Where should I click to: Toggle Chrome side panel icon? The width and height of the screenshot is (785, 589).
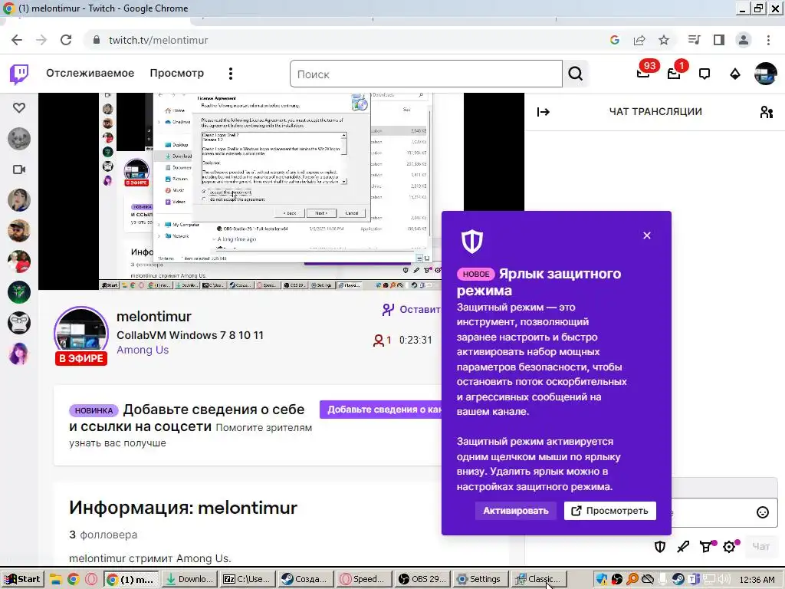(719, 40)
